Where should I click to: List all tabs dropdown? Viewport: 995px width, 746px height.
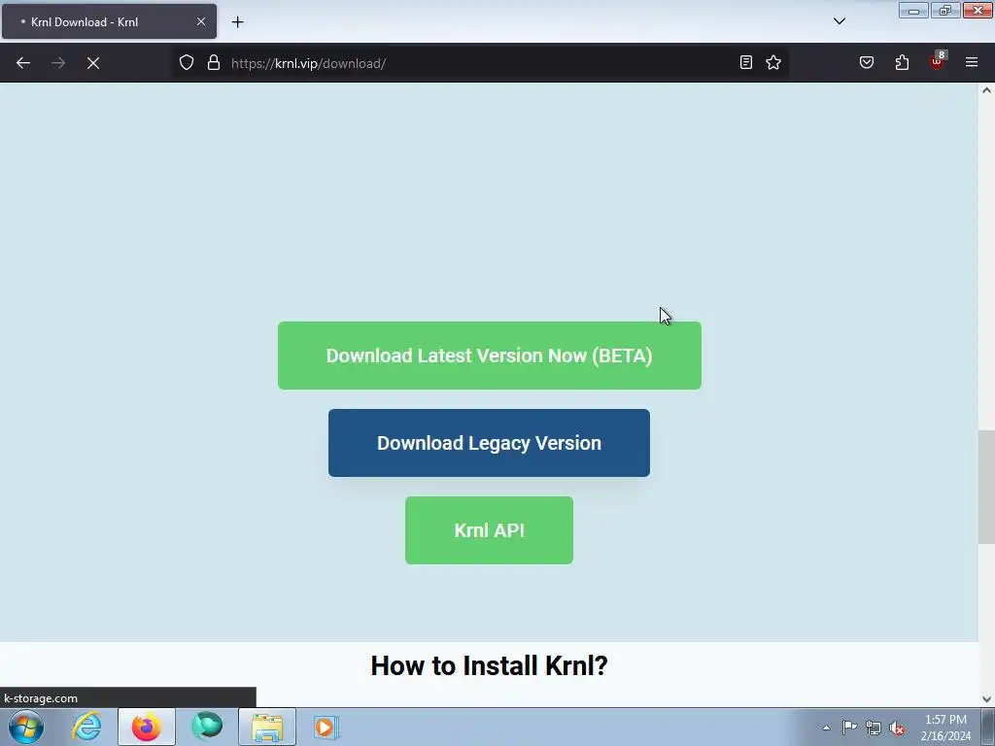pyautogui.click(x=840, y=21)
